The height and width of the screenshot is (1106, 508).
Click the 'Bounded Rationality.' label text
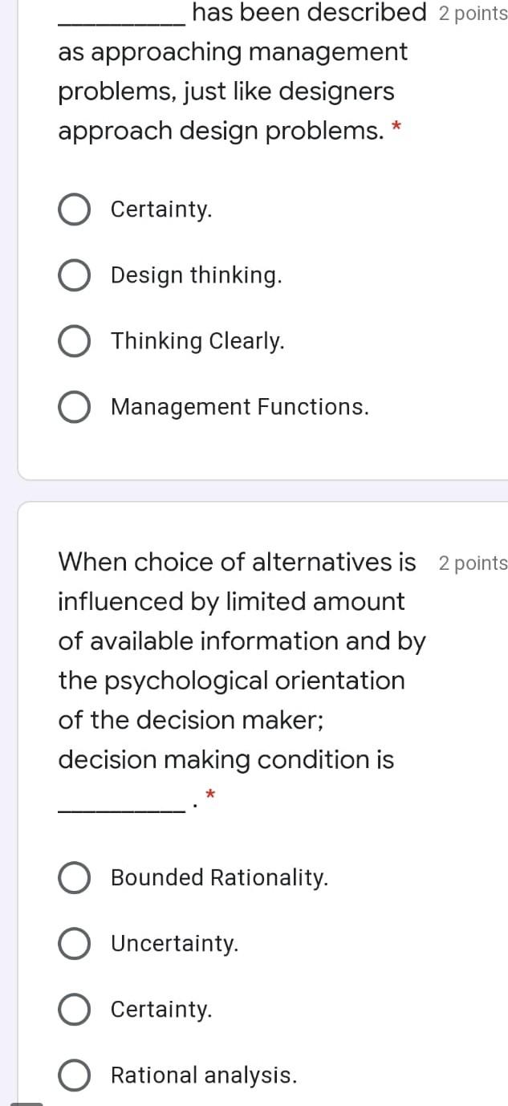220,877
